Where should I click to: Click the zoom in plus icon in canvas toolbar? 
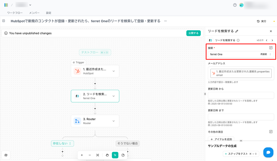tap(82, 155)
